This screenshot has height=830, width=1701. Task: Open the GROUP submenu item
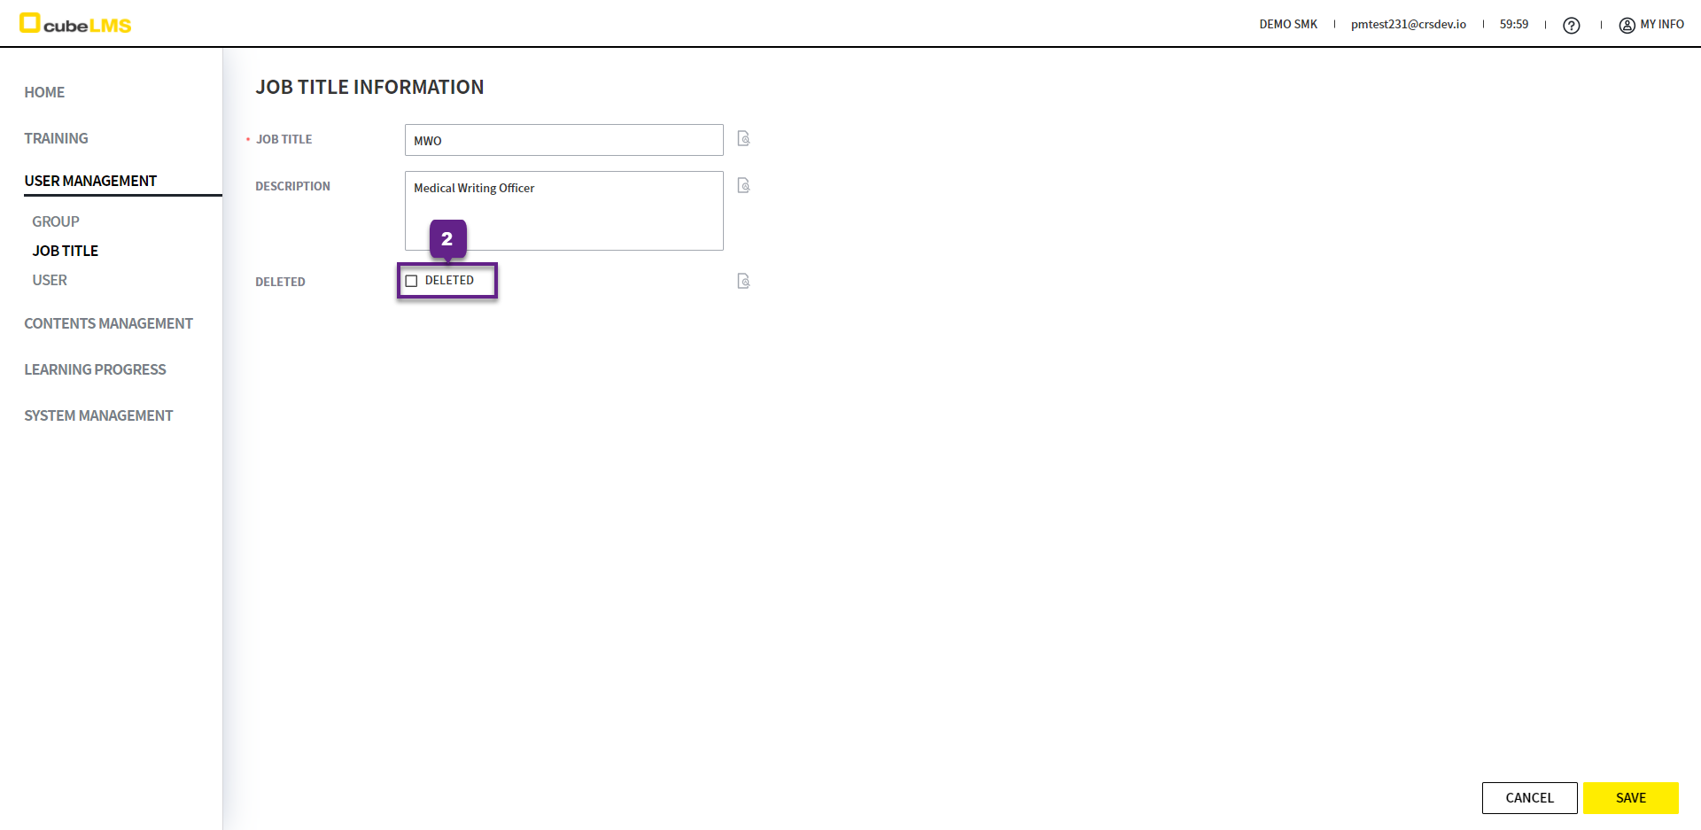[56, 221]
